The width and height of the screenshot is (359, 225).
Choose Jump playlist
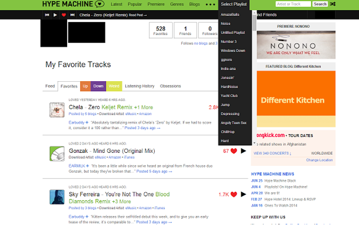coord(225,105)
